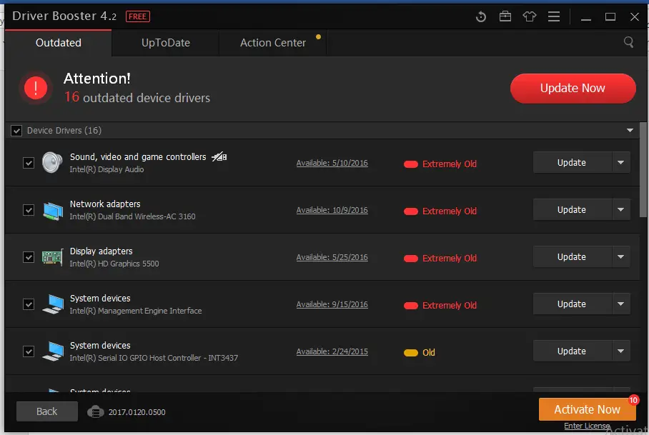Open the skin shirt icon

pyautogui.click(x=530, y=16)
